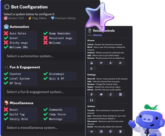
Task: Click the Bitrate headphones icon button
Action: click(x=92, y=100)
